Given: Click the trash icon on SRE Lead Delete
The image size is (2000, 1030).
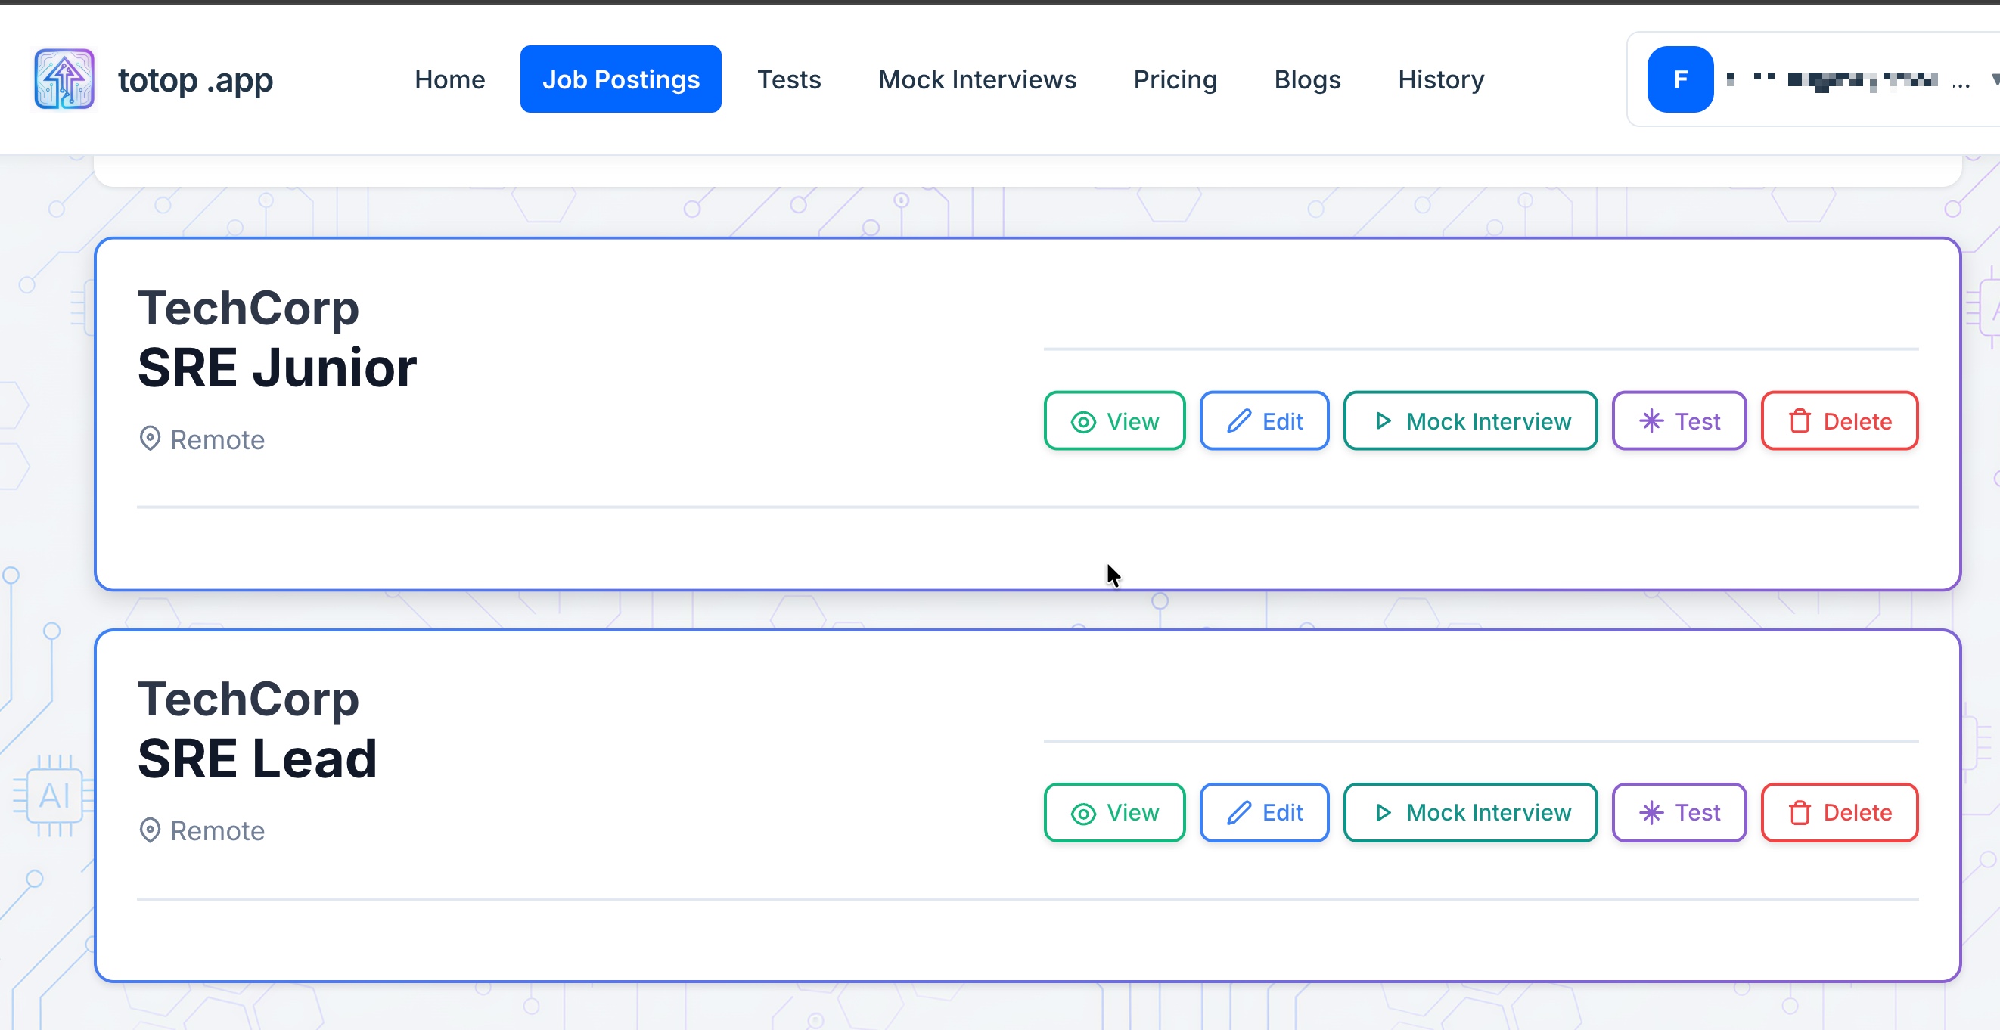Looking at the screenshot, I should [1800, 812].
